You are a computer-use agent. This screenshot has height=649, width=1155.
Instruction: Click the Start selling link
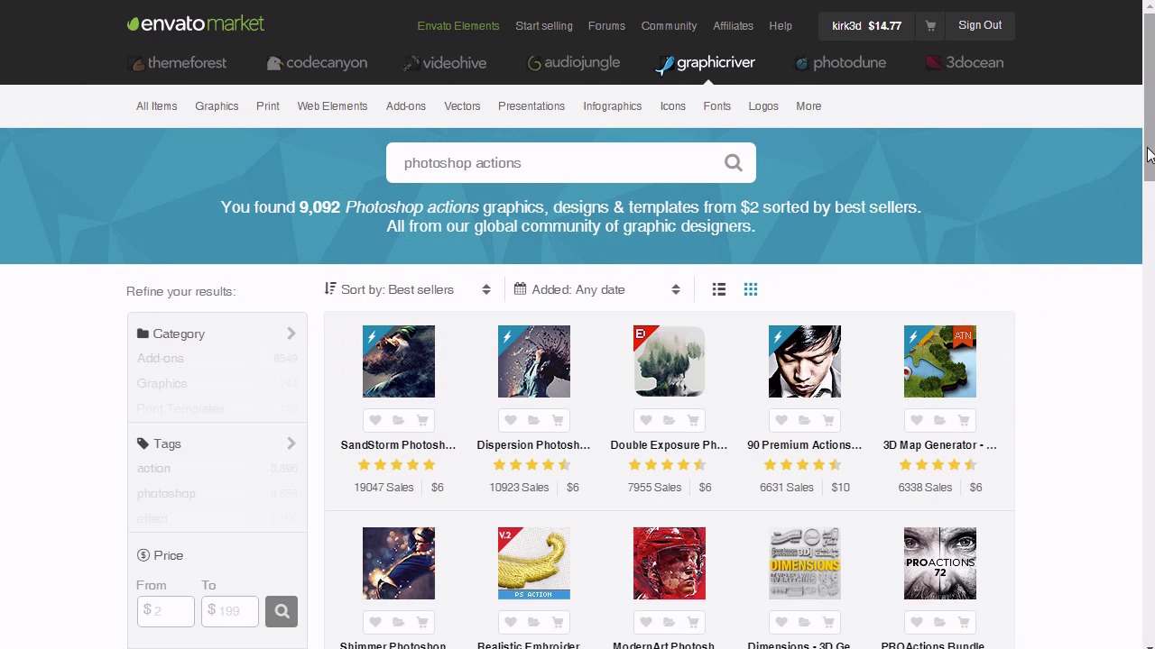point(544,26)
